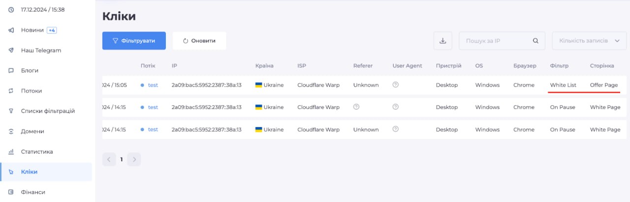Open Домени in the sidebar
Viewport: 630px width, 202px height.
click(x=32, y=131)
